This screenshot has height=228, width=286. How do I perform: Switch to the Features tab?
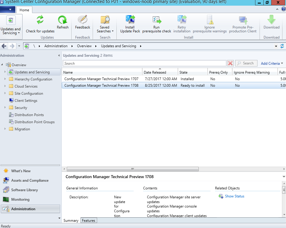pyautogui.click(x=89, y=221)
